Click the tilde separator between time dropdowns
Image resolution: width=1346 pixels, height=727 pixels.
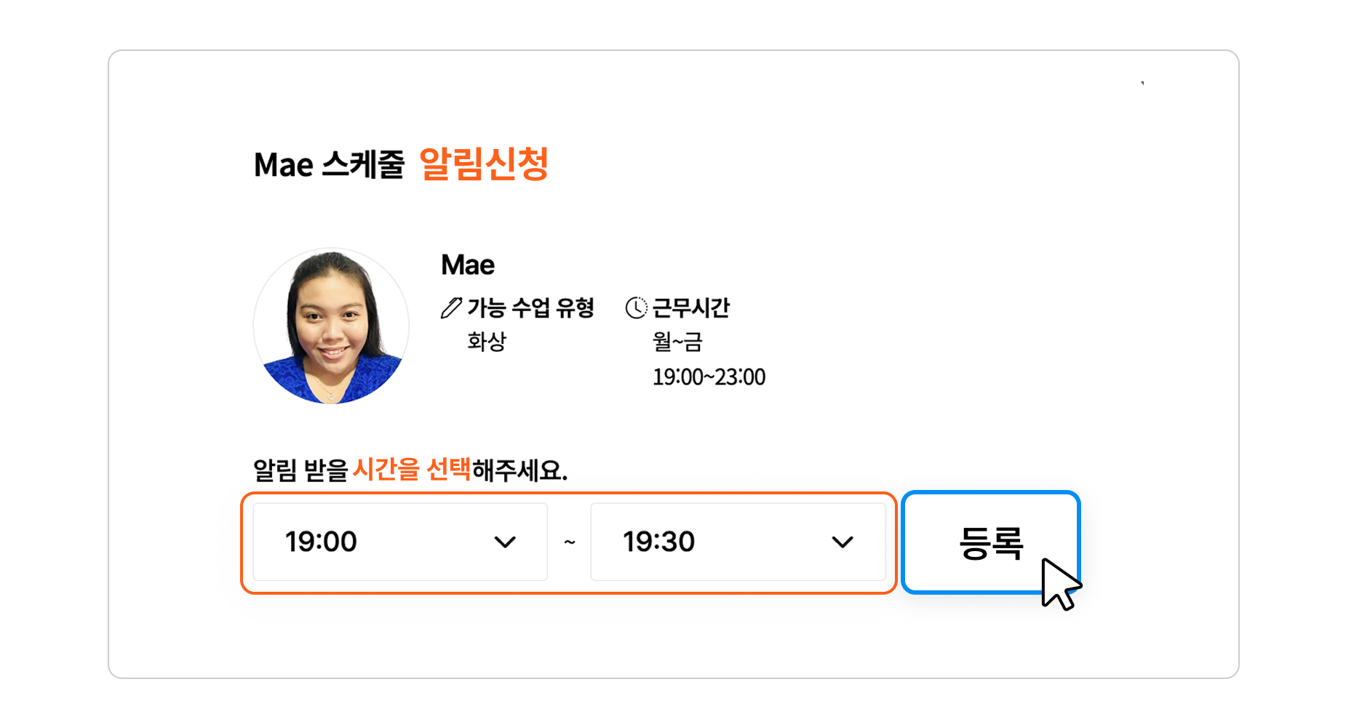point(570,542)
